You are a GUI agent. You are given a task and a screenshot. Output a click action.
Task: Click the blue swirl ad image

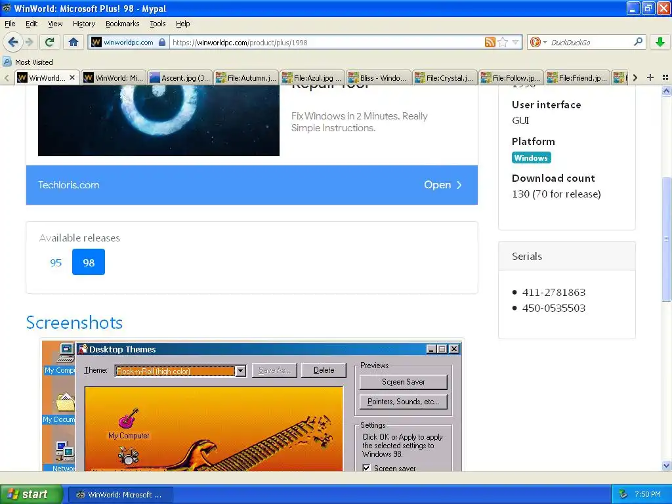[159, 121]
